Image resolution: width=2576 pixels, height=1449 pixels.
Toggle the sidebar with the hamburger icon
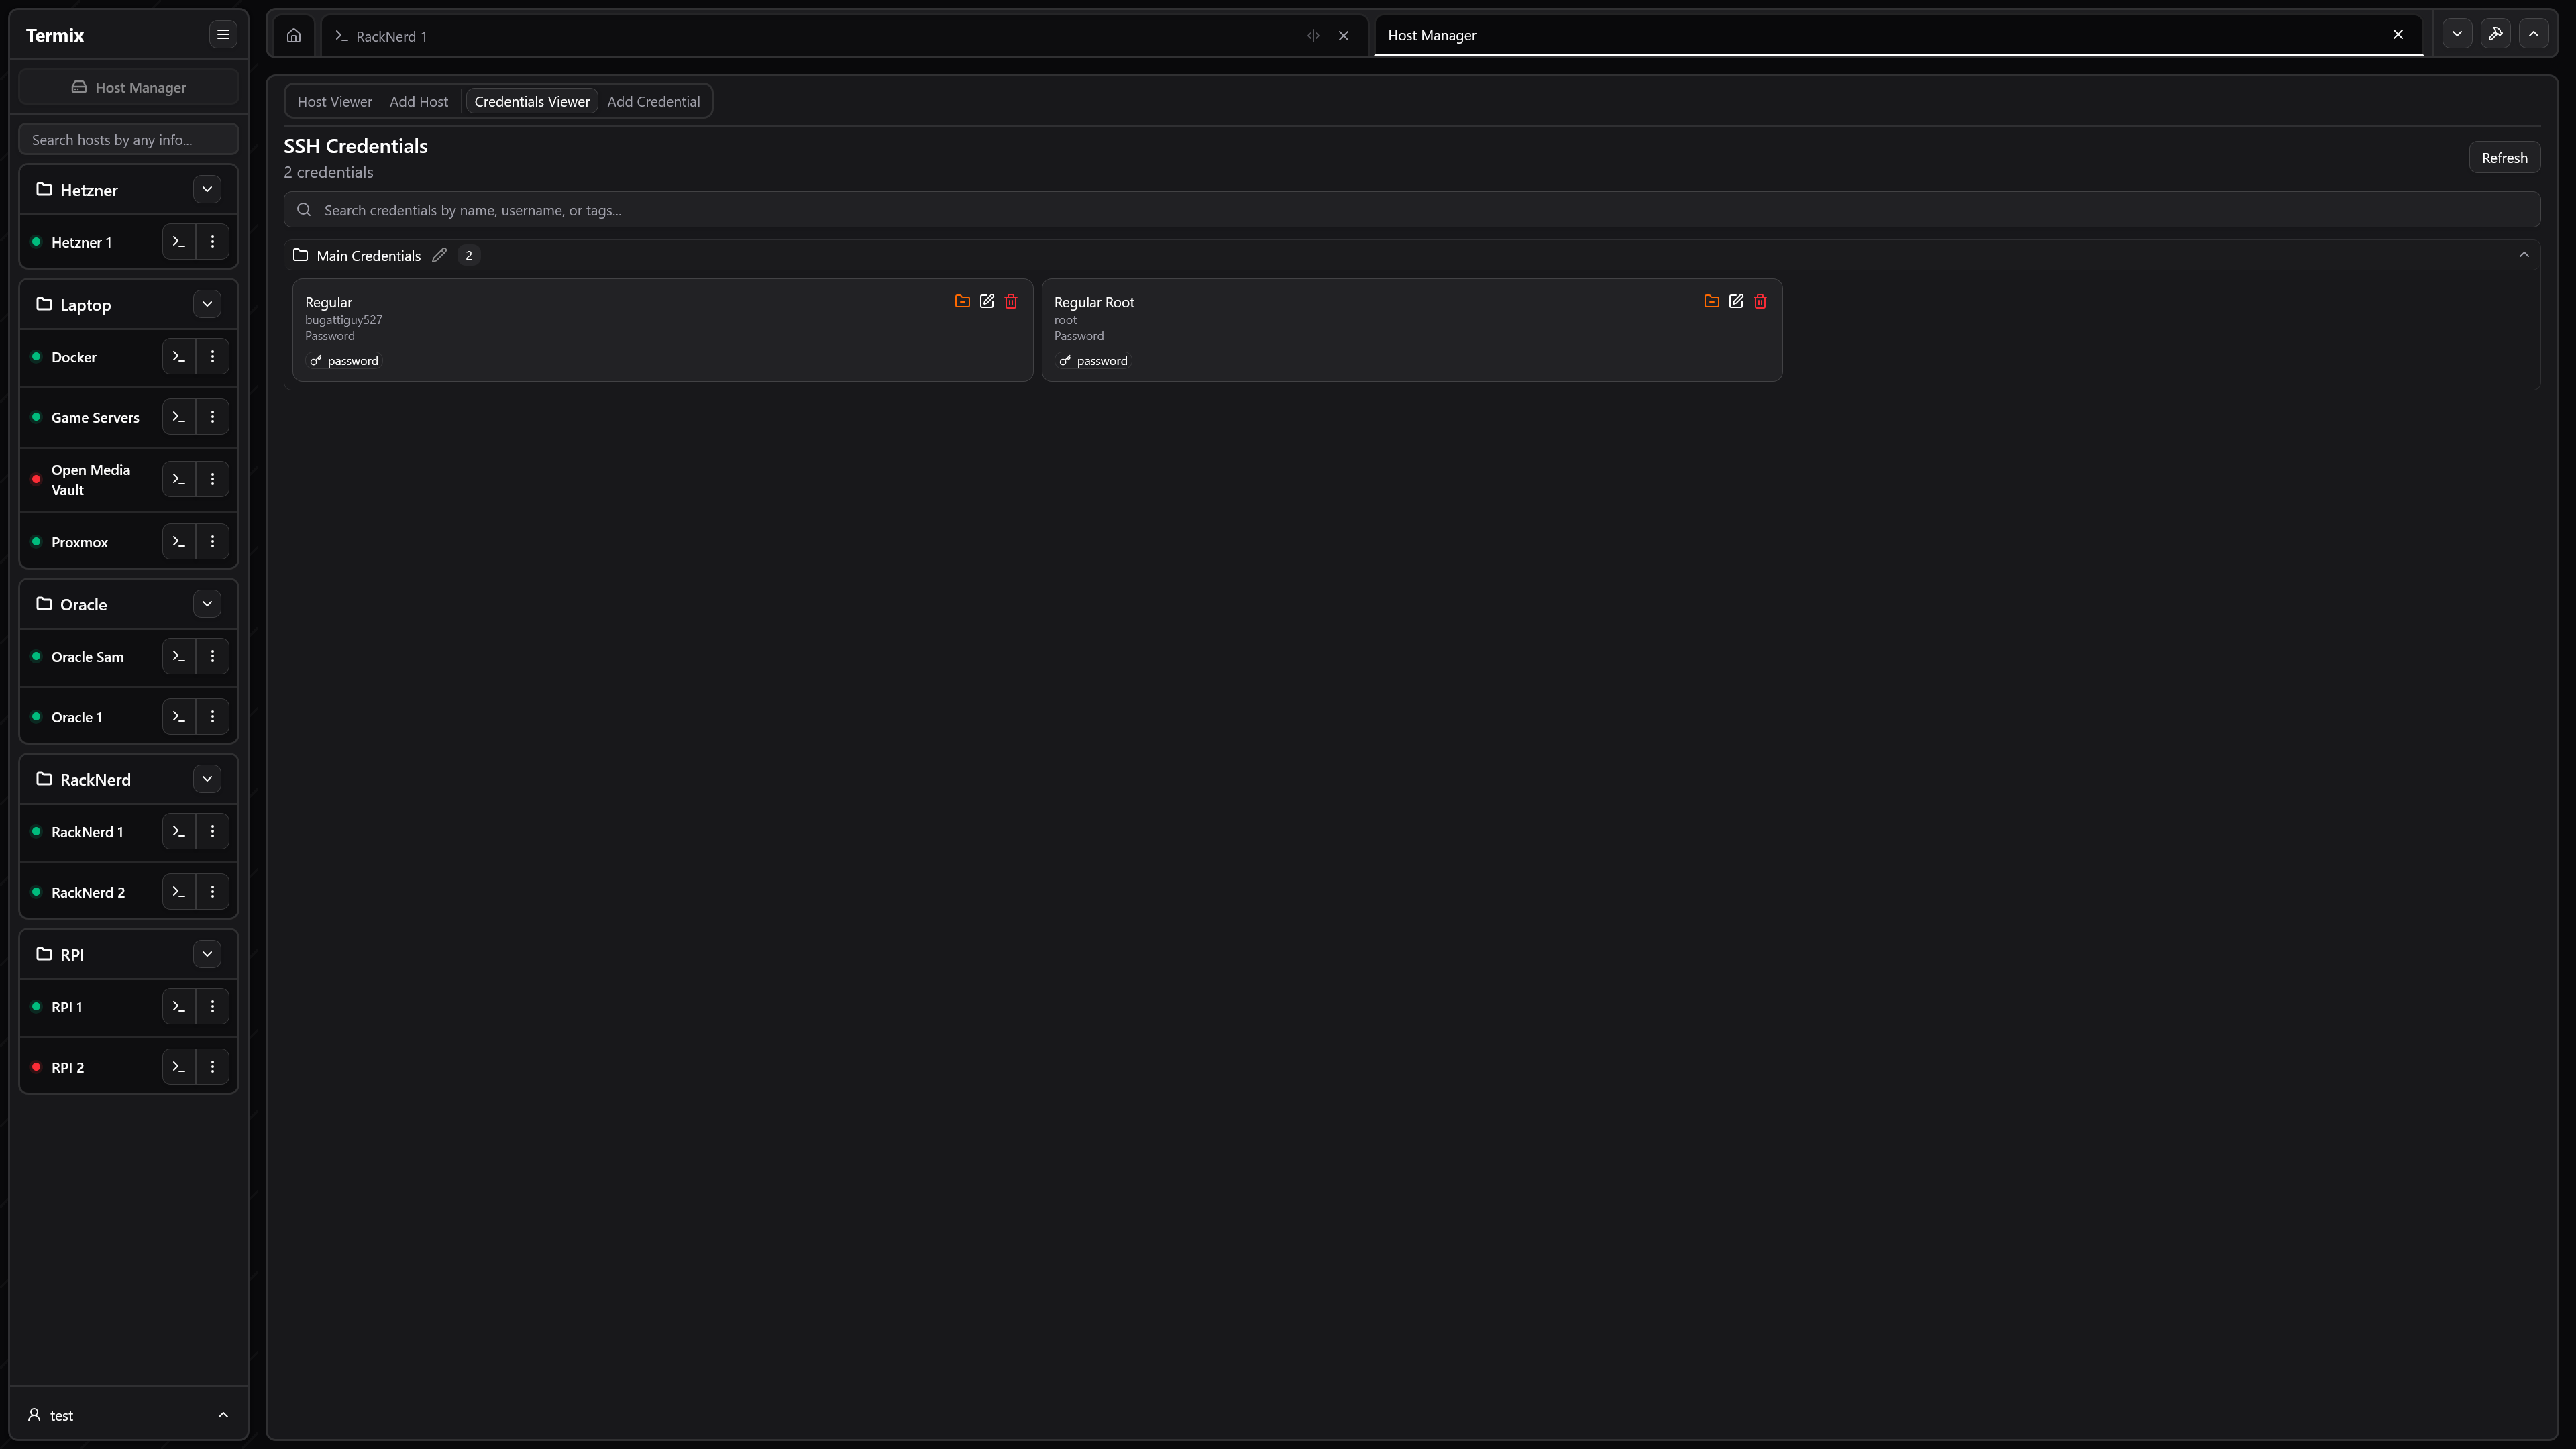pyautogui.click(x=223, y=34)
